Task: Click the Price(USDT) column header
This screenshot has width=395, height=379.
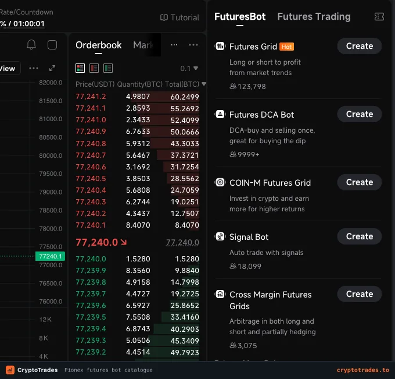Action: pos(95,84)
